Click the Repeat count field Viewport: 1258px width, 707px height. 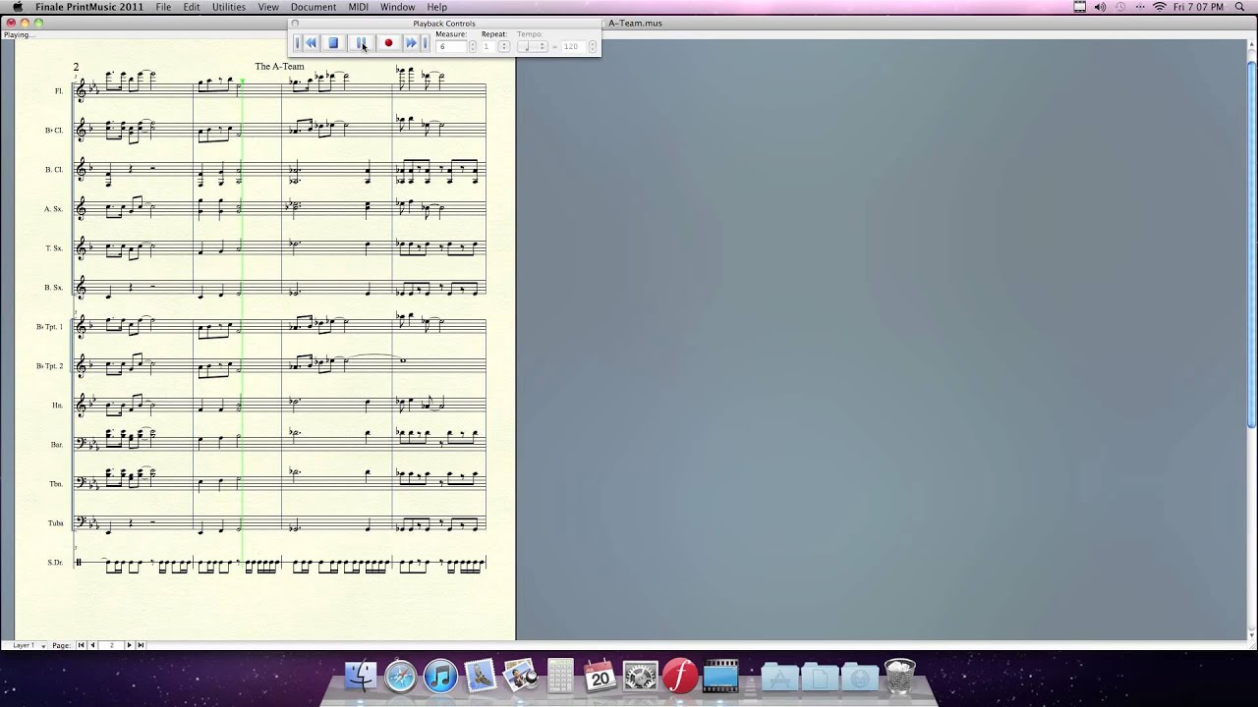click(x=489, y=46)
